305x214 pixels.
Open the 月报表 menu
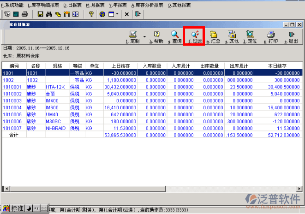pos(95,5)
